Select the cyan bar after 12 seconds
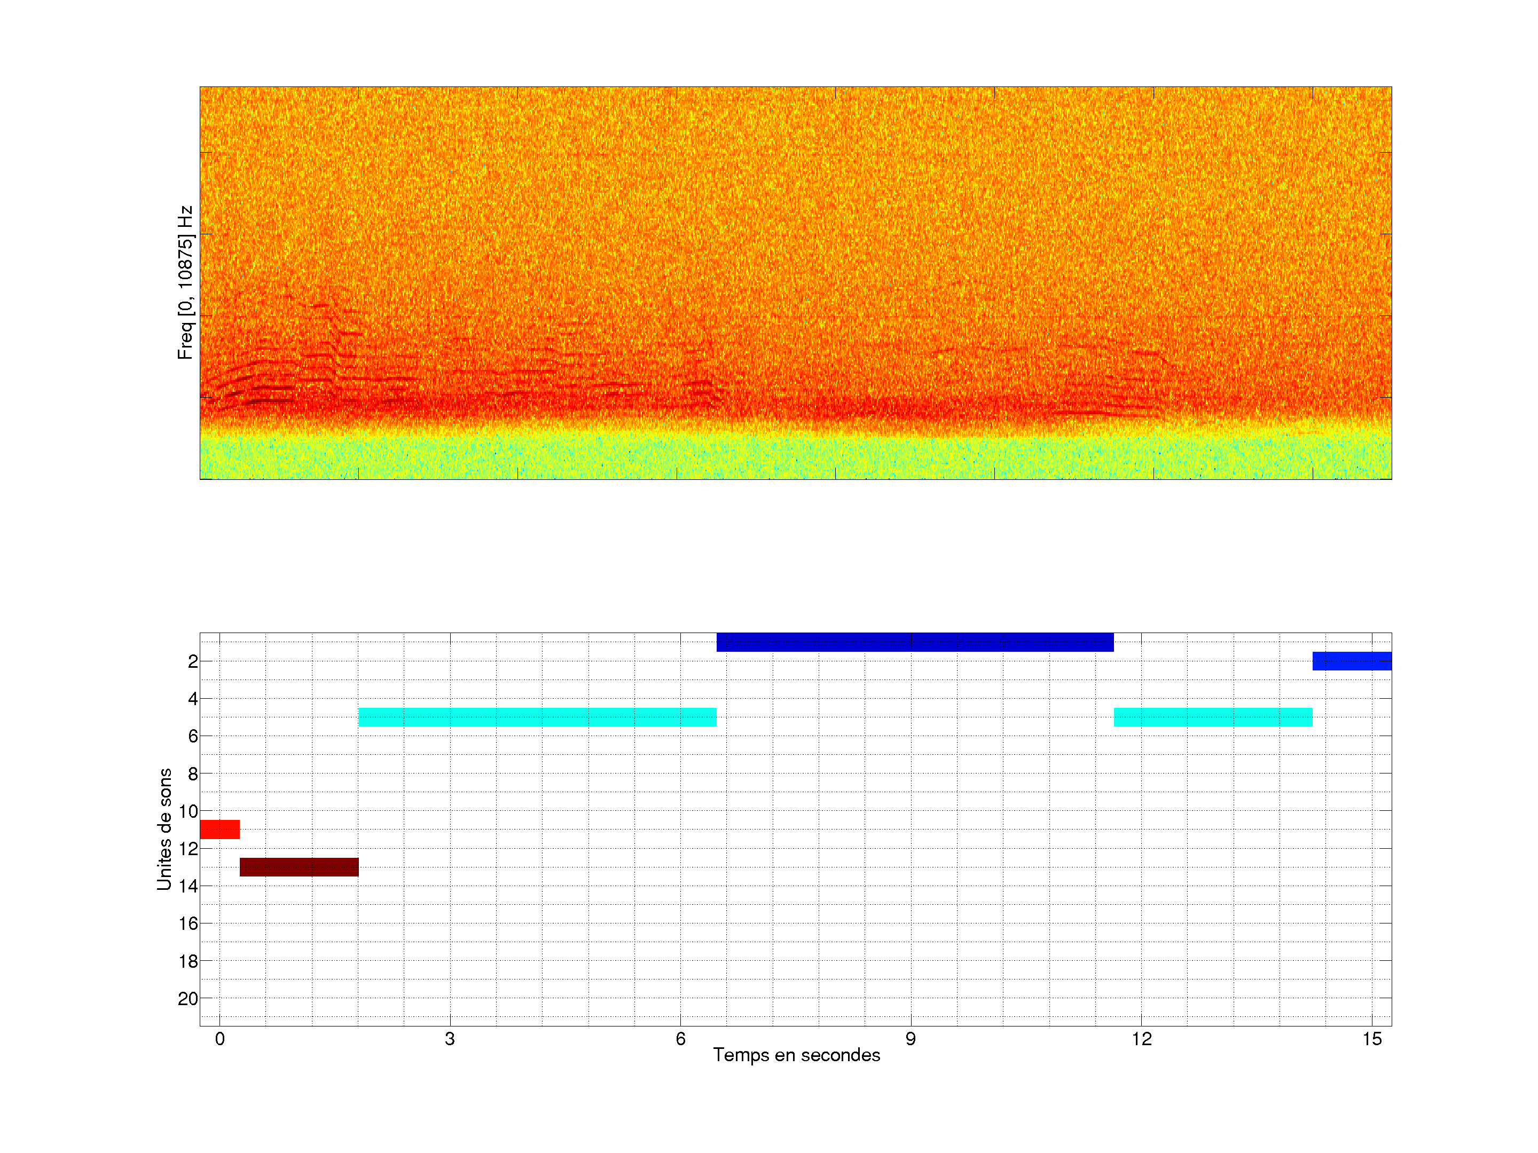The height and width of the screenshot is (1153, 1538). (x=1213, y=717)
